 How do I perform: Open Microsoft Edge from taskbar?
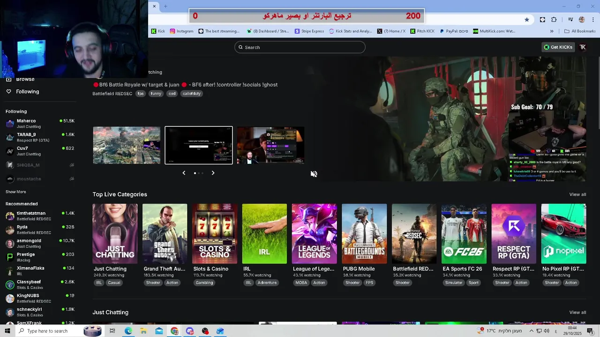point(128,331)
